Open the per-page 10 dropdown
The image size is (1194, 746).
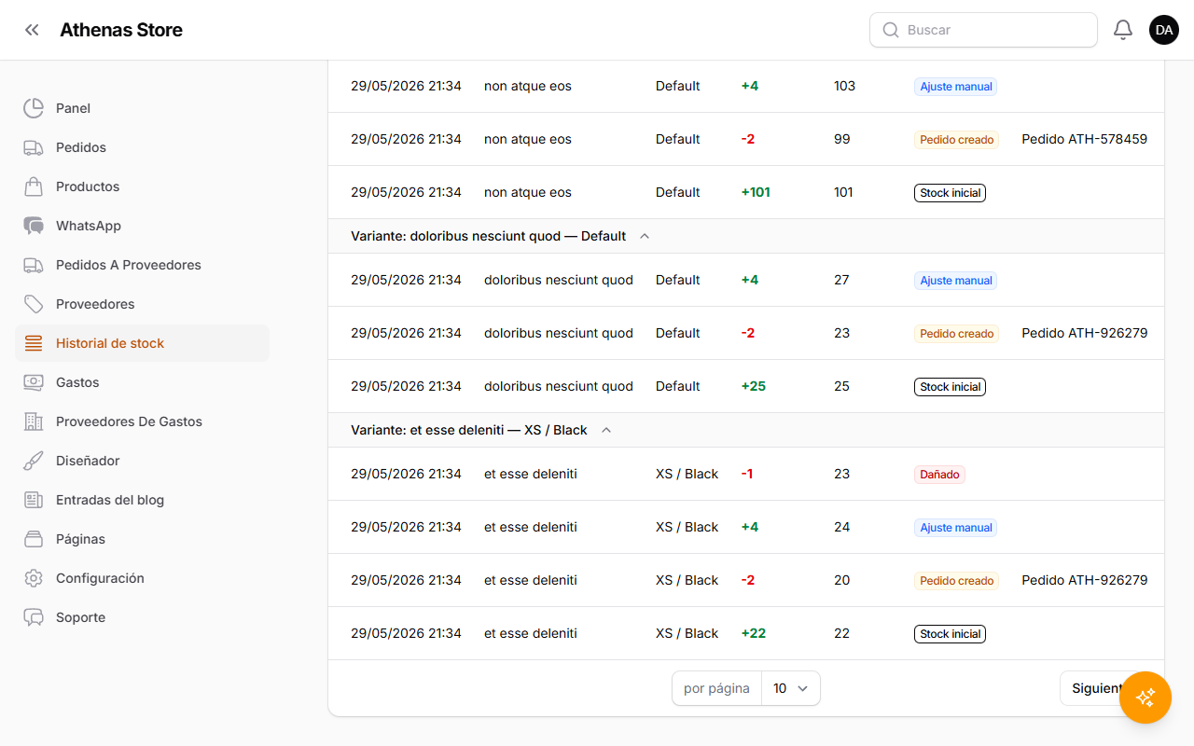point(791,688)
